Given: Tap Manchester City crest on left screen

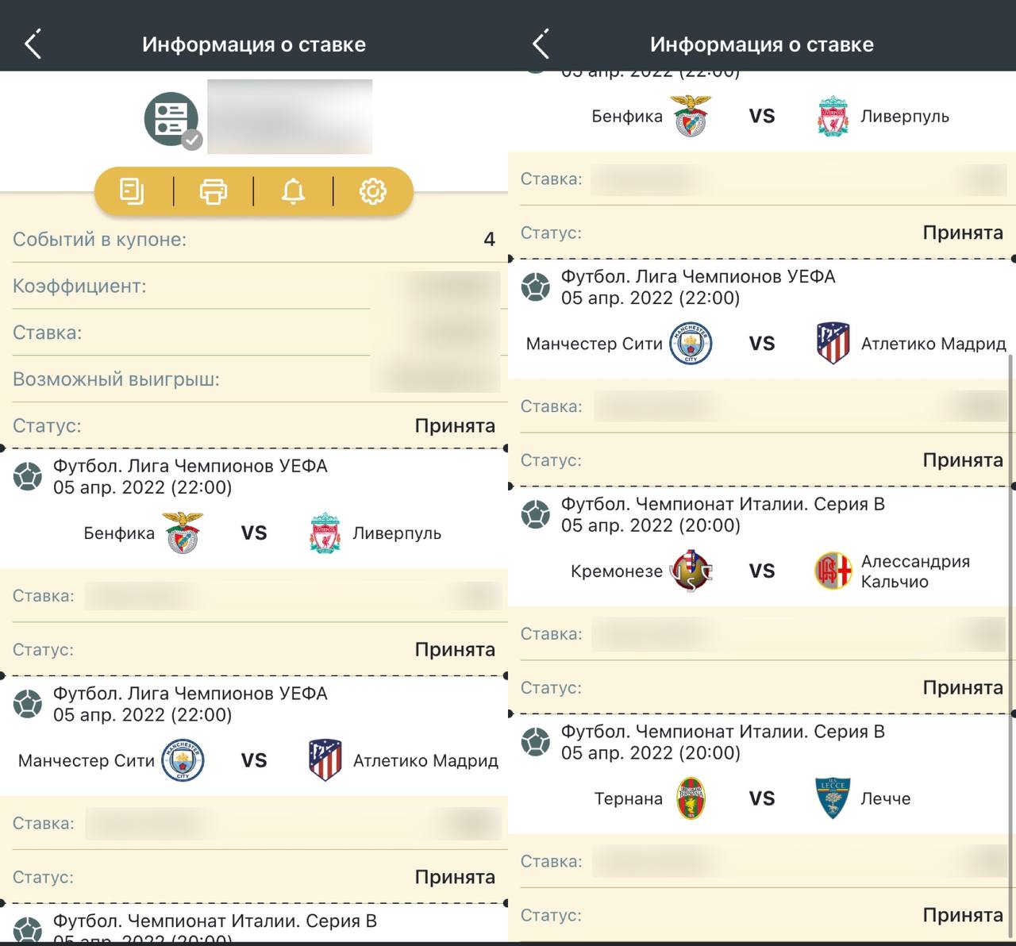Looking at the screenshot, I should tap(183, 760).
